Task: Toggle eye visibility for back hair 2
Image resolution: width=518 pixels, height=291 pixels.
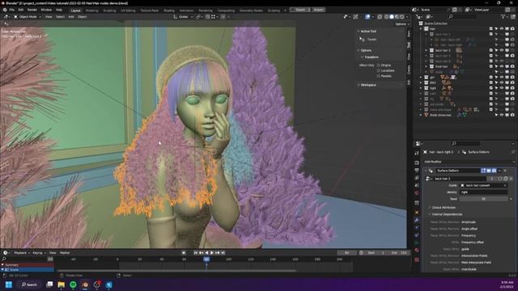Action: pos(502,50)
